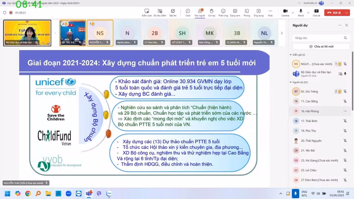The image size is (354, 199).
Task: Open Ứng dụng apps panel
Action: tap(258, 11)
